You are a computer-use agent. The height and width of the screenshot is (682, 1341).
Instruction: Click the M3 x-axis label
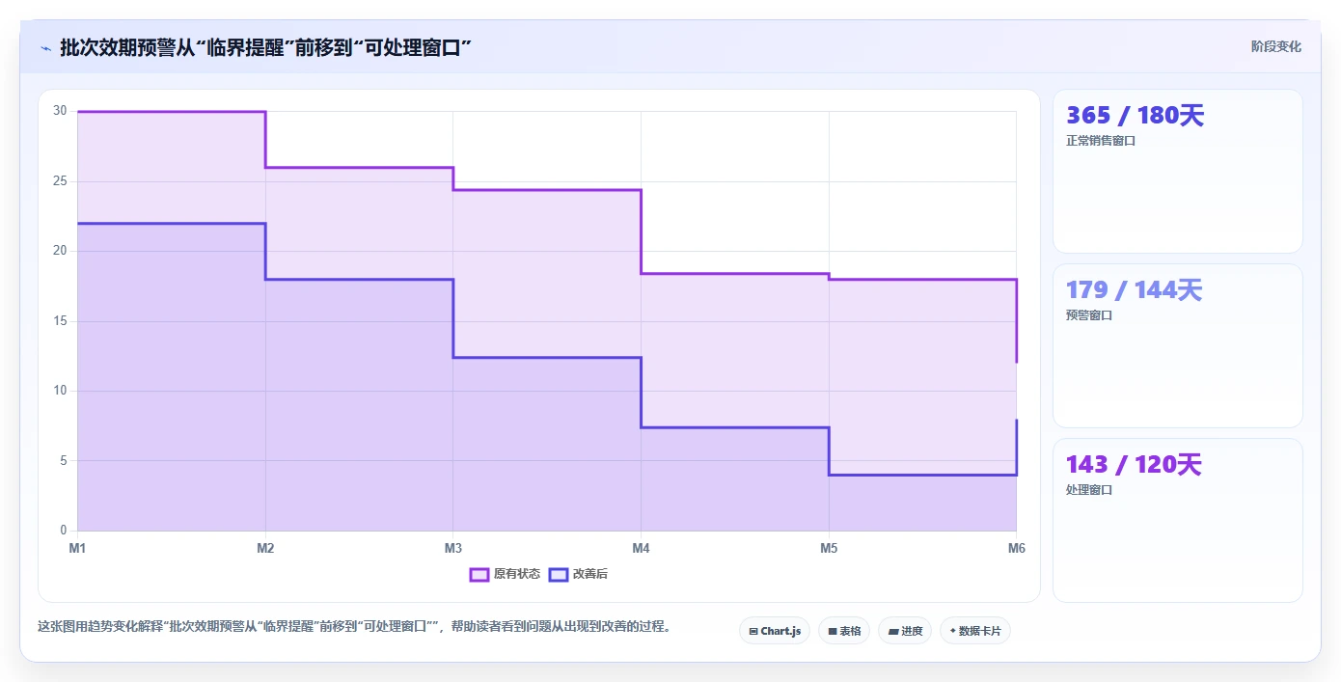coord(453,549)
